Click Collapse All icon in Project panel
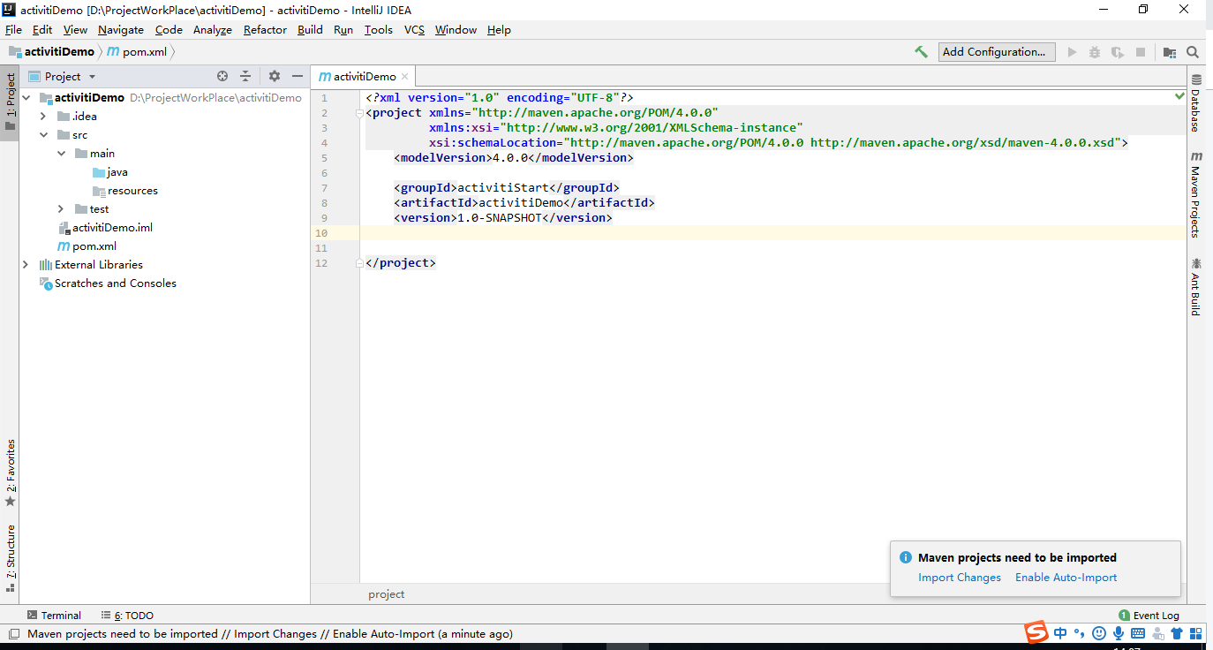This screenshot has width=1213, height=650. click(x=245, y=76)
